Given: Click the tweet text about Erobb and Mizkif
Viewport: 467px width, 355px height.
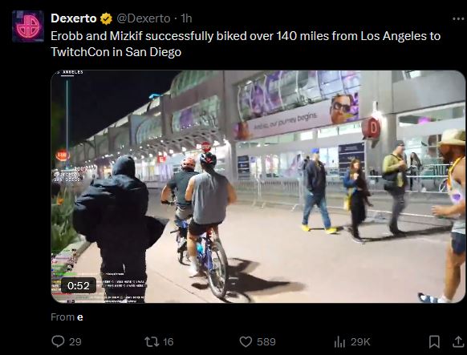Looking at the screenshot, I should 246,44.
